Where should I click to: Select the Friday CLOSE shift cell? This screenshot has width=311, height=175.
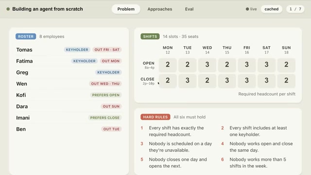tap(247, 81)
